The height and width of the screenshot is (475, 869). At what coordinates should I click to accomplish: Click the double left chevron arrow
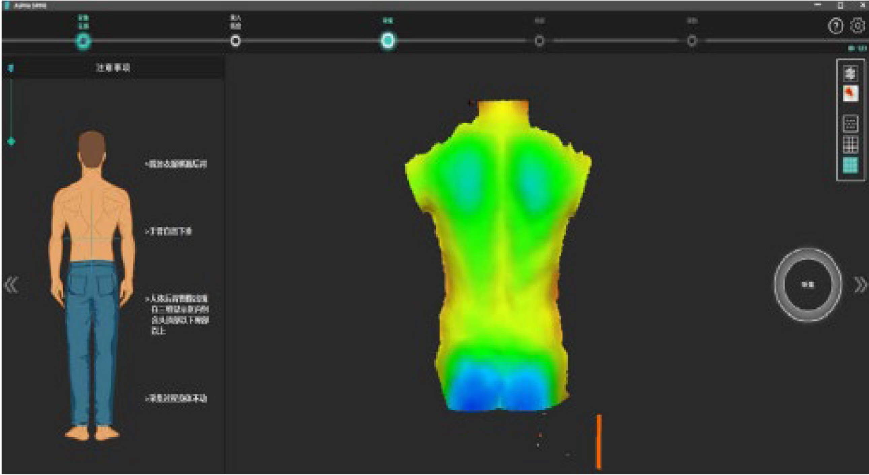click(x=11, y=285)
